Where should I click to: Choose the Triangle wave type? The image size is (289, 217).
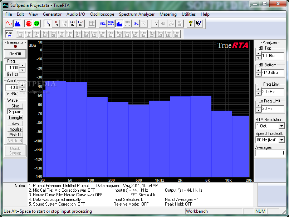coord(15,117)
